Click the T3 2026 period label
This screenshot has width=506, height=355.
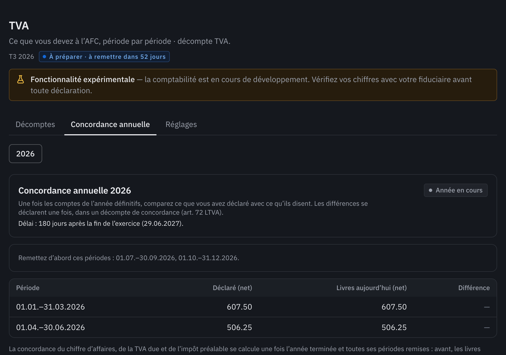point(21,57)
